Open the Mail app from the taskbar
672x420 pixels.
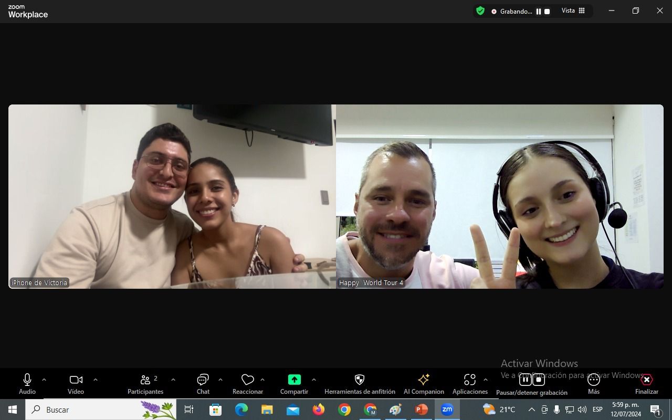292,409
